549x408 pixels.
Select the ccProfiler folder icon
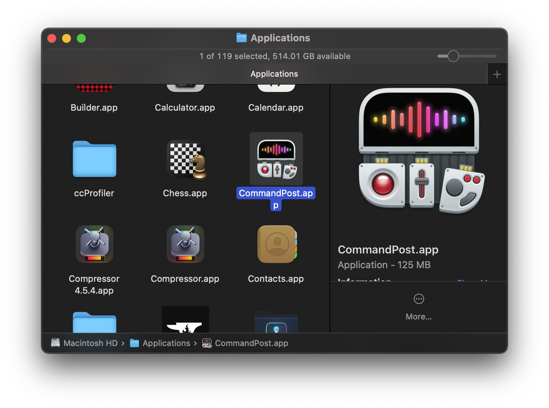[95, 159]
